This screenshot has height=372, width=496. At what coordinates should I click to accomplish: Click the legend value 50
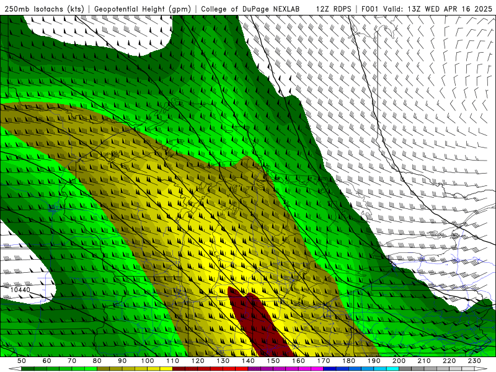click(x=22, y=361)
